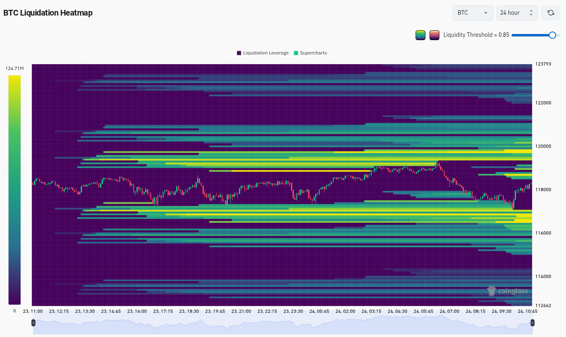Screen dimensions: 566x337
Task: Click the coinglass text link
Action: [512, 291]
